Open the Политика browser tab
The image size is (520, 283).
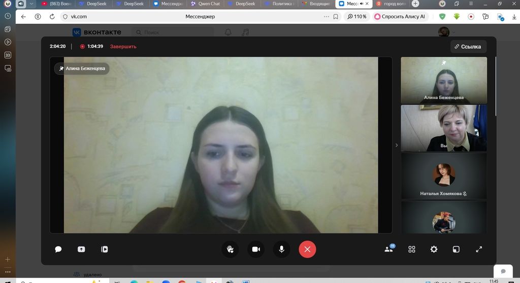coord(279,4)
